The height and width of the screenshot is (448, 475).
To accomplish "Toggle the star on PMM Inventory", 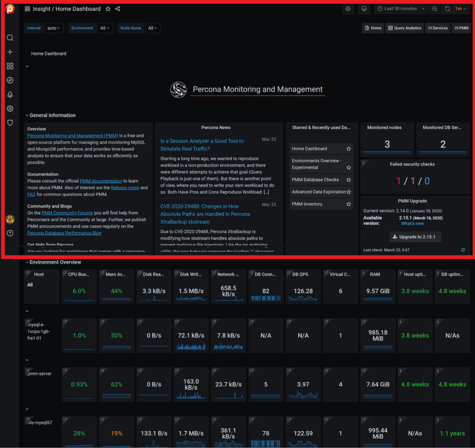I will (x=348, y=204).
